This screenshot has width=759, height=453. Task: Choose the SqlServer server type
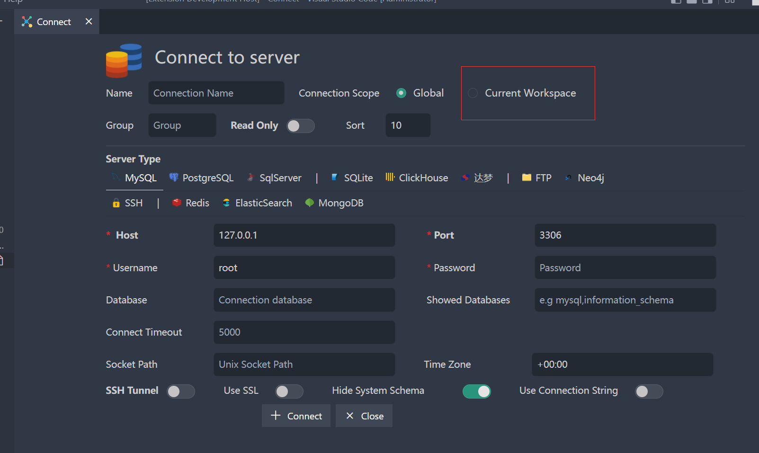tap(280, 178)
